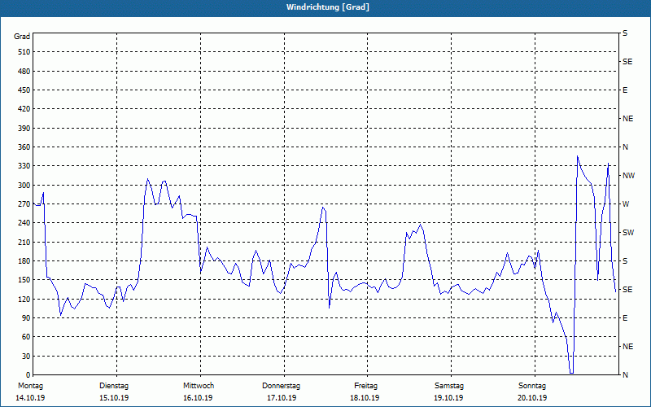Select the Montag label on the time axis
The image size is (651, 407).
29,386
